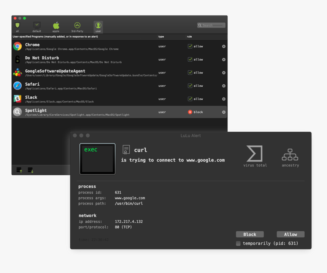The image size is (327, 273).
Task: Click the port value 80 (TCP)
Action: (x=123, y=227)
